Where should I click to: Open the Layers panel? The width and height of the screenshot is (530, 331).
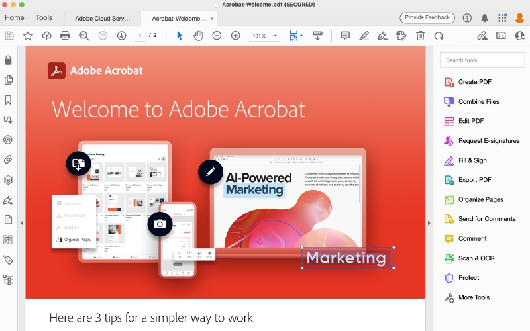[8, 179]
